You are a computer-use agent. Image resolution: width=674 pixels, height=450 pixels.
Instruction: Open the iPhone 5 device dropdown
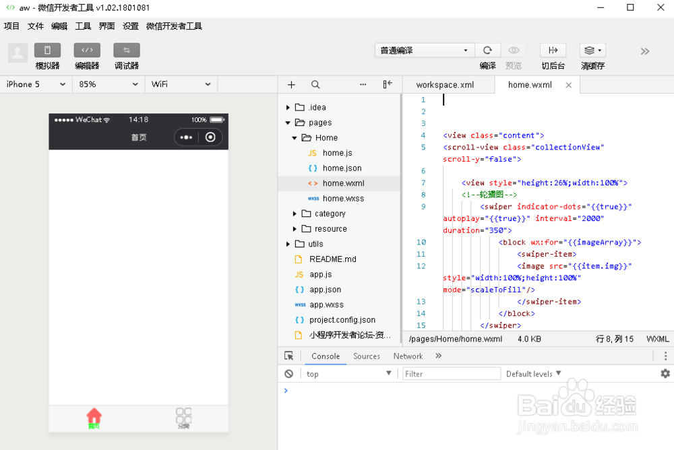click(x=36, y=84)
